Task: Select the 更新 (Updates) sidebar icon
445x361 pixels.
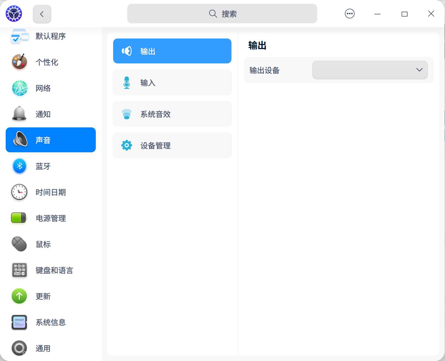Action: click(x=19, y=296)
